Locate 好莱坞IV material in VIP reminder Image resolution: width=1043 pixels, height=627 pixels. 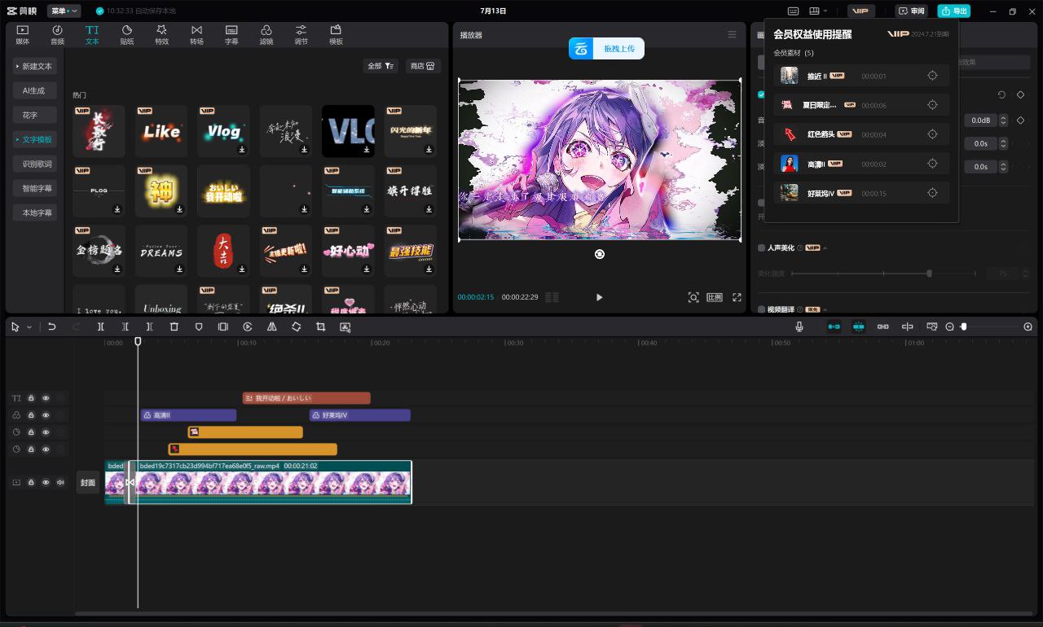[x=933, y=193]
